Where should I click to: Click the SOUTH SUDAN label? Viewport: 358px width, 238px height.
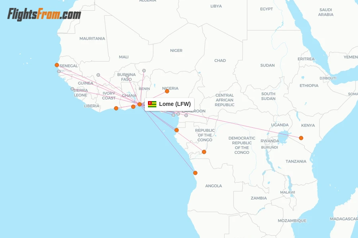(268, 96)
